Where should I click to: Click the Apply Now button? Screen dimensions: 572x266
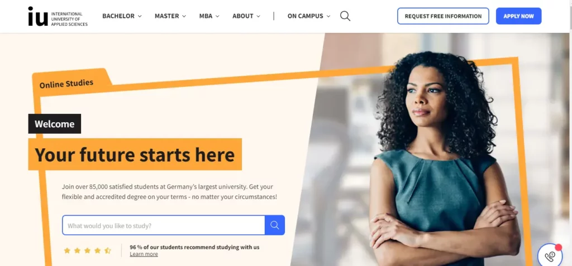pyautogui.click(x=518, y=16)
